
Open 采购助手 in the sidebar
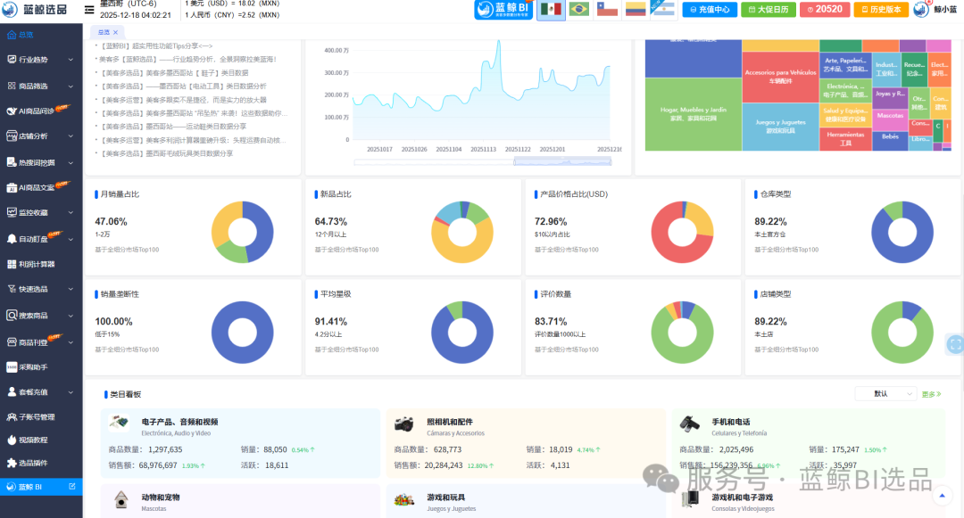[41, 367]
